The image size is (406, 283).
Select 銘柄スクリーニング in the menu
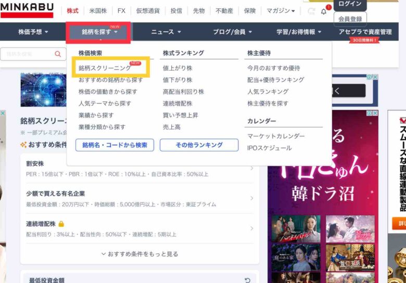[105, 68]
